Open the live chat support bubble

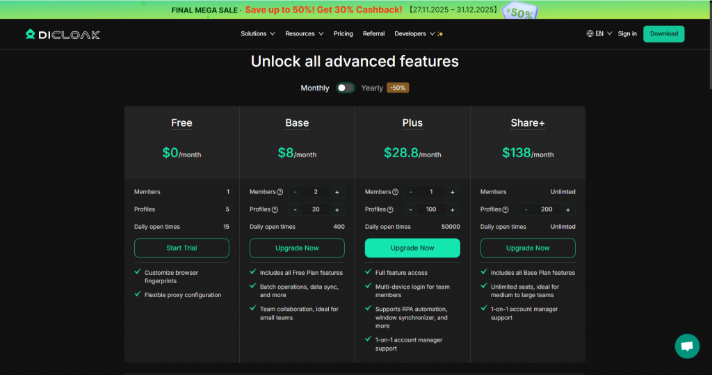click(686, 346)
